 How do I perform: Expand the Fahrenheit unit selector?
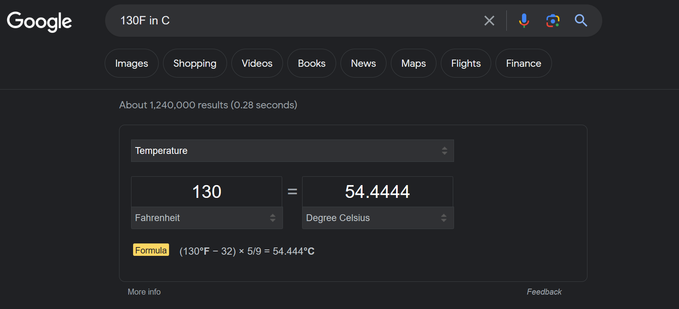pos(207,218)
